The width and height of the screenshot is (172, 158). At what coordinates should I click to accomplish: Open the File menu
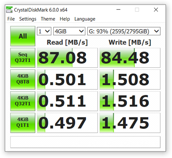tap(11, 19)
